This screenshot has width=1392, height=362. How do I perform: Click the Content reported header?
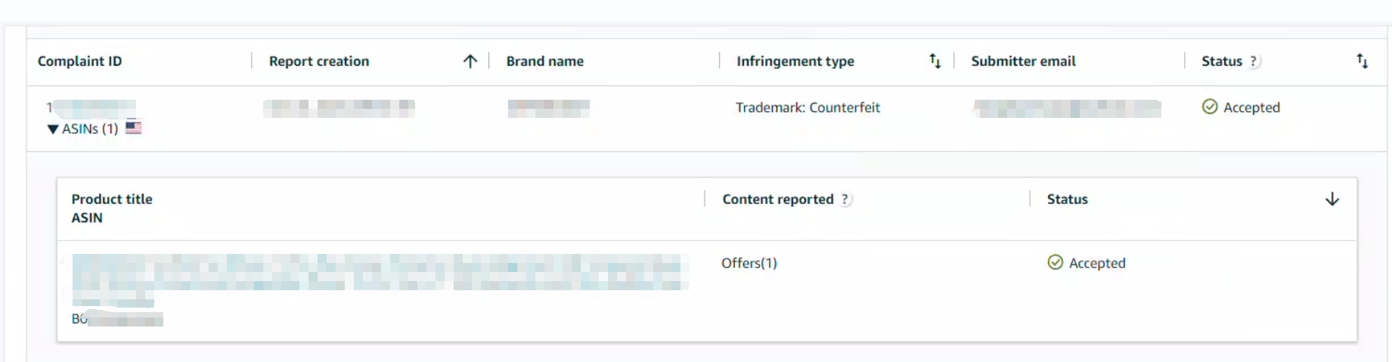click(x=778, y=200)
